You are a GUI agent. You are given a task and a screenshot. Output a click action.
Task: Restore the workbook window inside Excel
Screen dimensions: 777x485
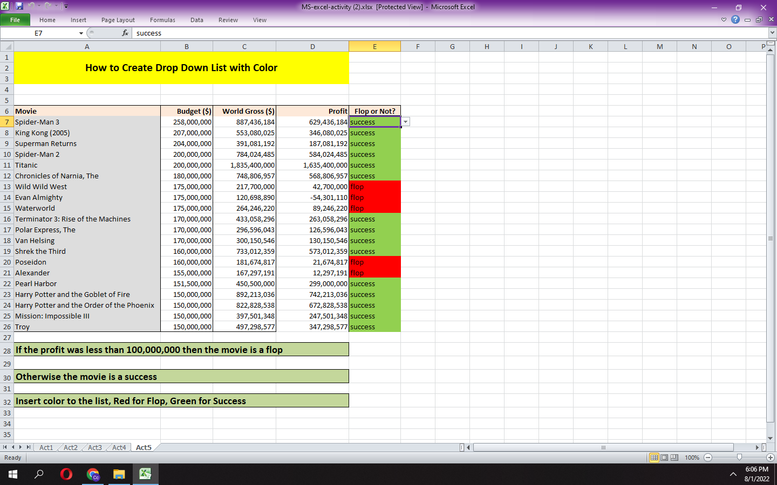click(759, 20)
